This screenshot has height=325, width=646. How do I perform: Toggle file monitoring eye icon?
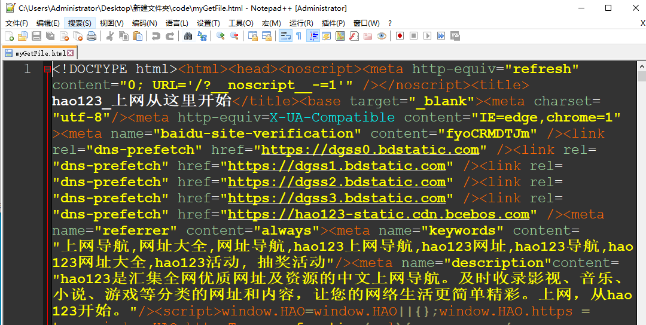[x=382, y=36]
